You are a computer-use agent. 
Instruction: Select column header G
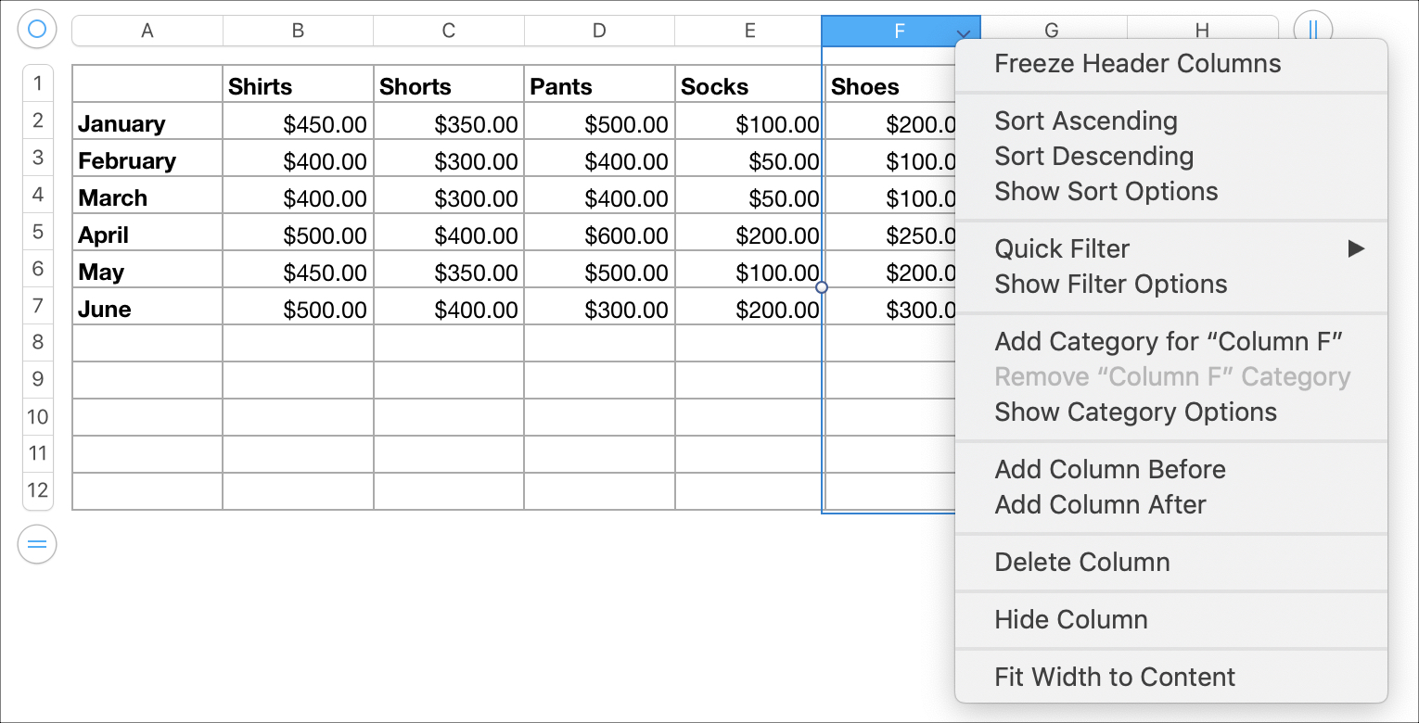[1051, 30]
